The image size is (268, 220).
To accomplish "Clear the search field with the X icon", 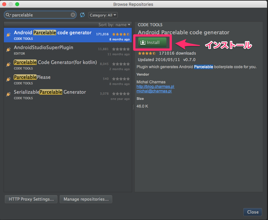I will 73,15.
